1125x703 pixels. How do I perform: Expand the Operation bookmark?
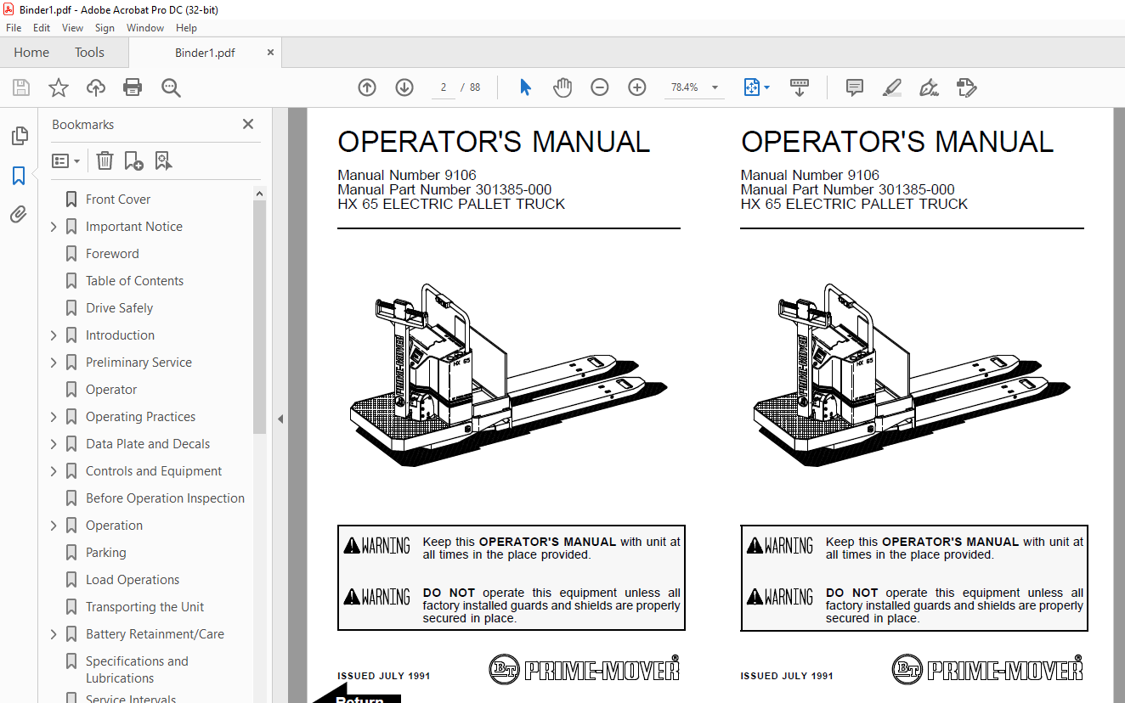click(x=54, y=526)
